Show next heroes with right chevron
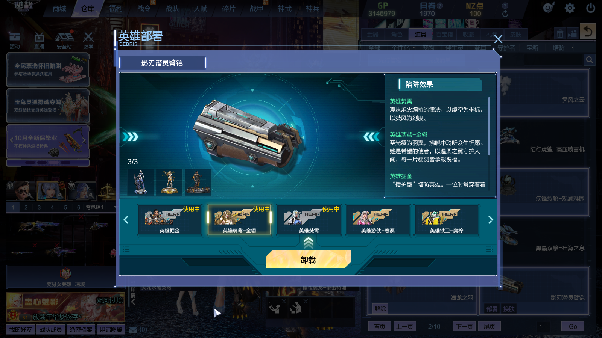Viewport: 602px width, 338px height. click(x=490, y=220)
